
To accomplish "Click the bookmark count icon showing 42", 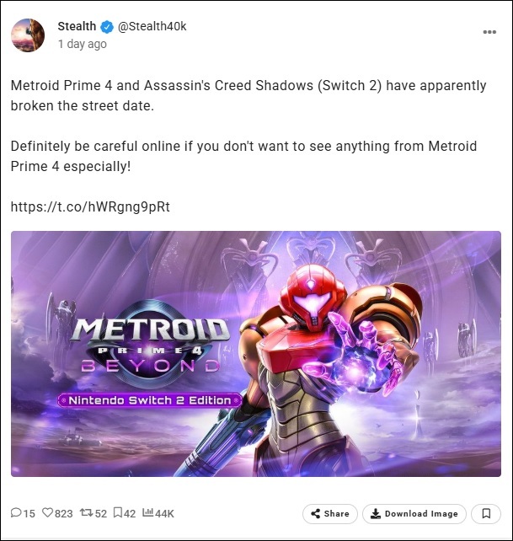I will pos(118,512).
